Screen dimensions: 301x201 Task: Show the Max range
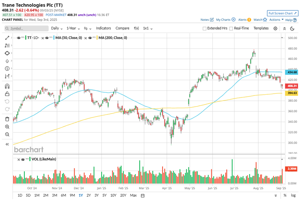133,195
